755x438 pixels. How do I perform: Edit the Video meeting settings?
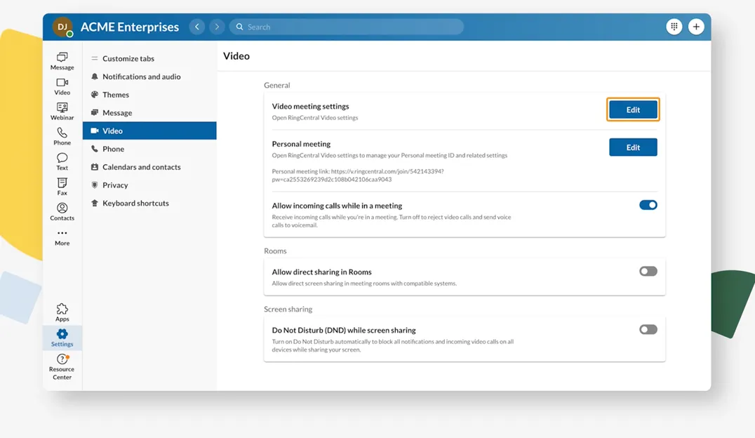[x=632, y=109]
